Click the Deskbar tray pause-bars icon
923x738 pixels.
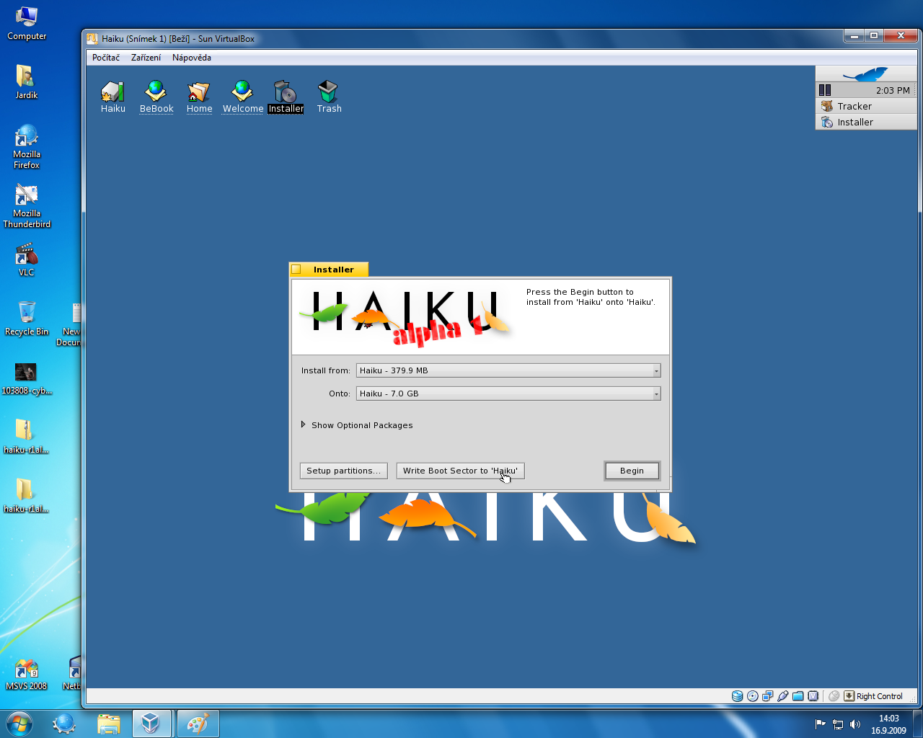point(825,90)
